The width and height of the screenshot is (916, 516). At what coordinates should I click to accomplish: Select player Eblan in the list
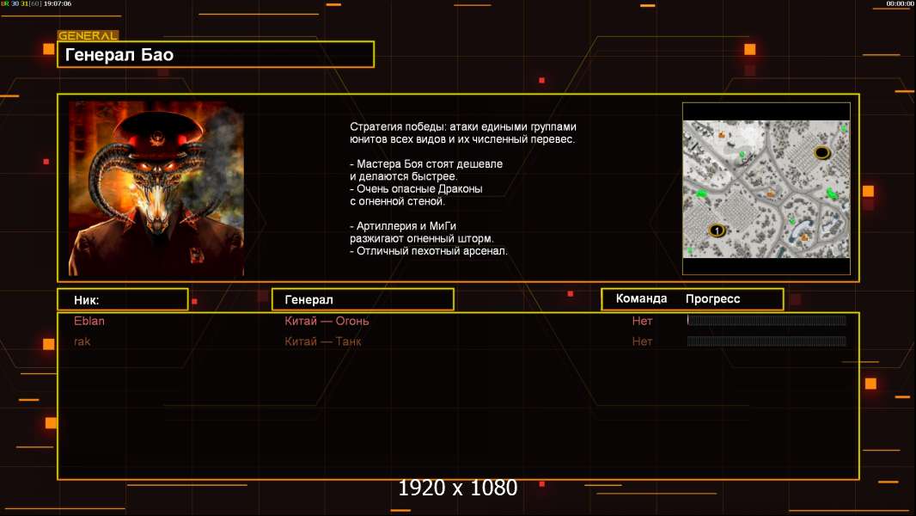(89, 321)
